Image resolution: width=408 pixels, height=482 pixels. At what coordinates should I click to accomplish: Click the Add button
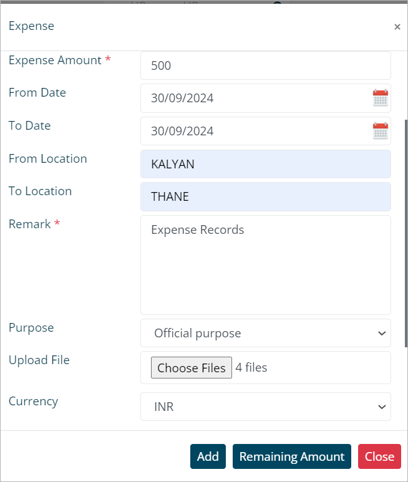(208, 456)
